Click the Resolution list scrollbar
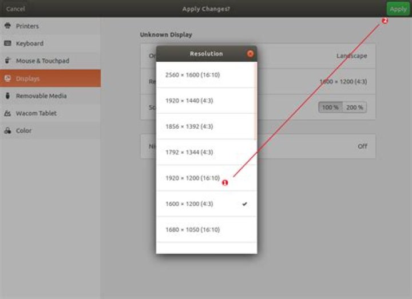The image size is (412, 299). pos(256,101)
